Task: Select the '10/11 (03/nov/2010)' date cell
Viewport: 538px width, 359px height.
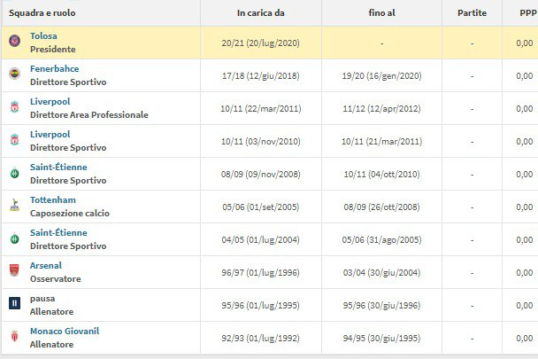Action: point(260,142)
